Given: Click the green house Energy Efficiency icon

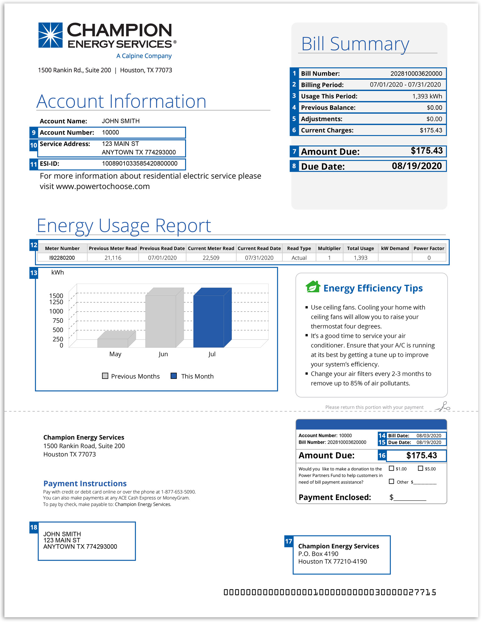Looking at the screenshot, I should point(313,286).
